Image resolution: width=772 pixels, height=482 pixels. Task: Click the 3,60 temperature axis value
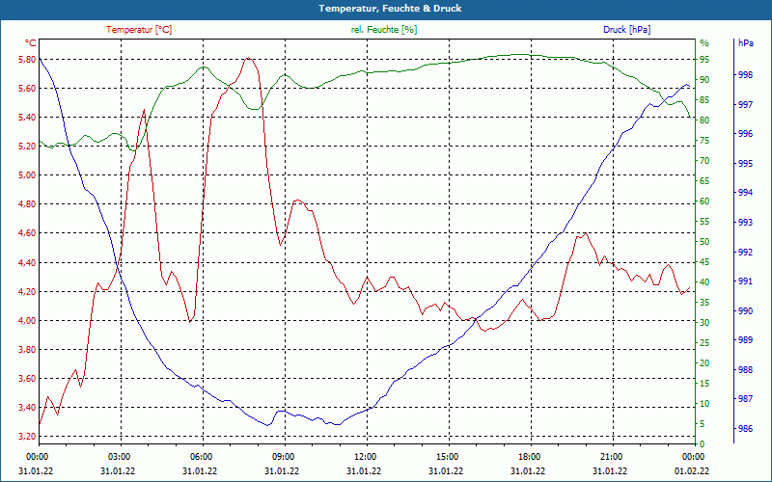[x=27, y=379]
